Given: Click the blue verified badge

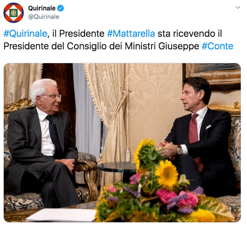Looking at the screenshot, I should [60, 8].
